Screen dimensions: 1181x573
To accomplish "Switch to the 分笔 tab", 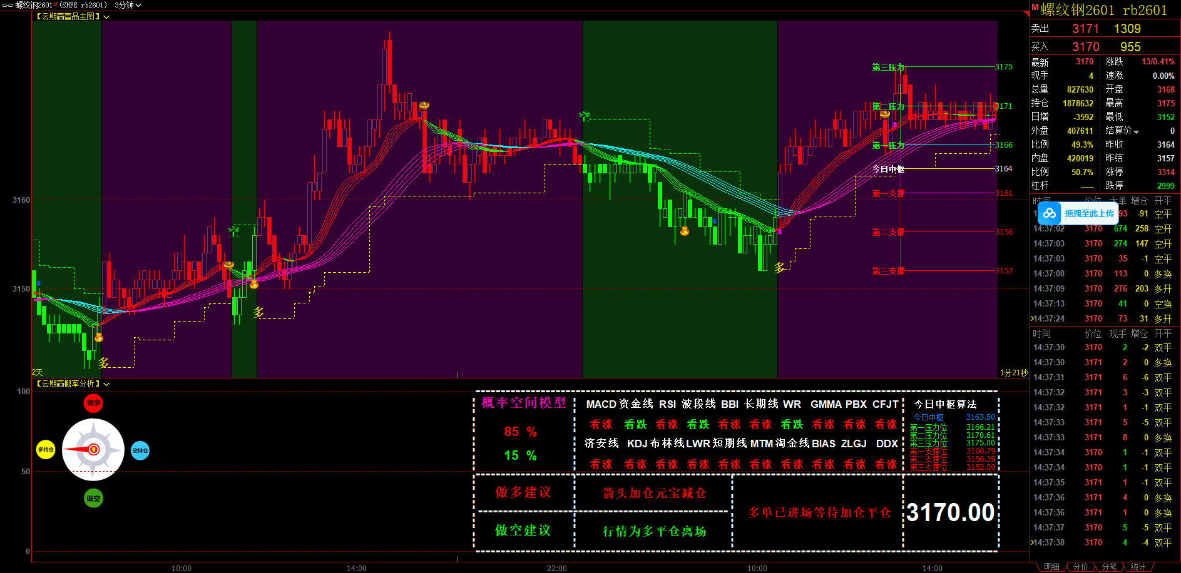I will (x=1109, y=567).
